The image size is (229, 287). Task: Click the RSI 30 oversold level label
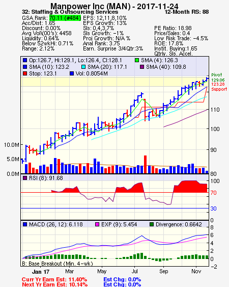213,208
